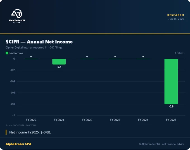Click the -0.8 y-axis tick label

(13, 104)
